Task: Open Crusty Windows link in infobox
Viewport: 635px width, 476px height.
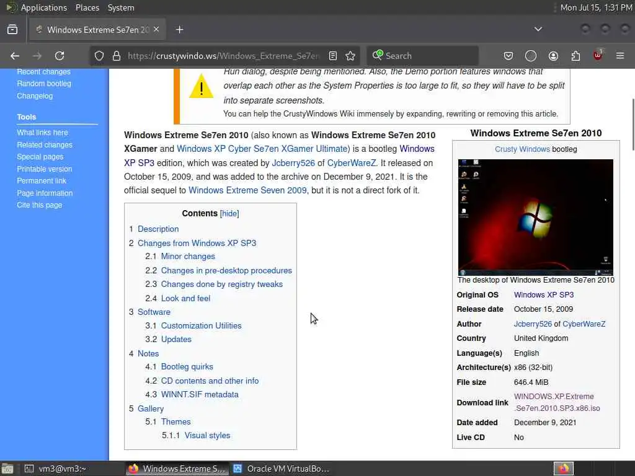Action: pos(522,149)
